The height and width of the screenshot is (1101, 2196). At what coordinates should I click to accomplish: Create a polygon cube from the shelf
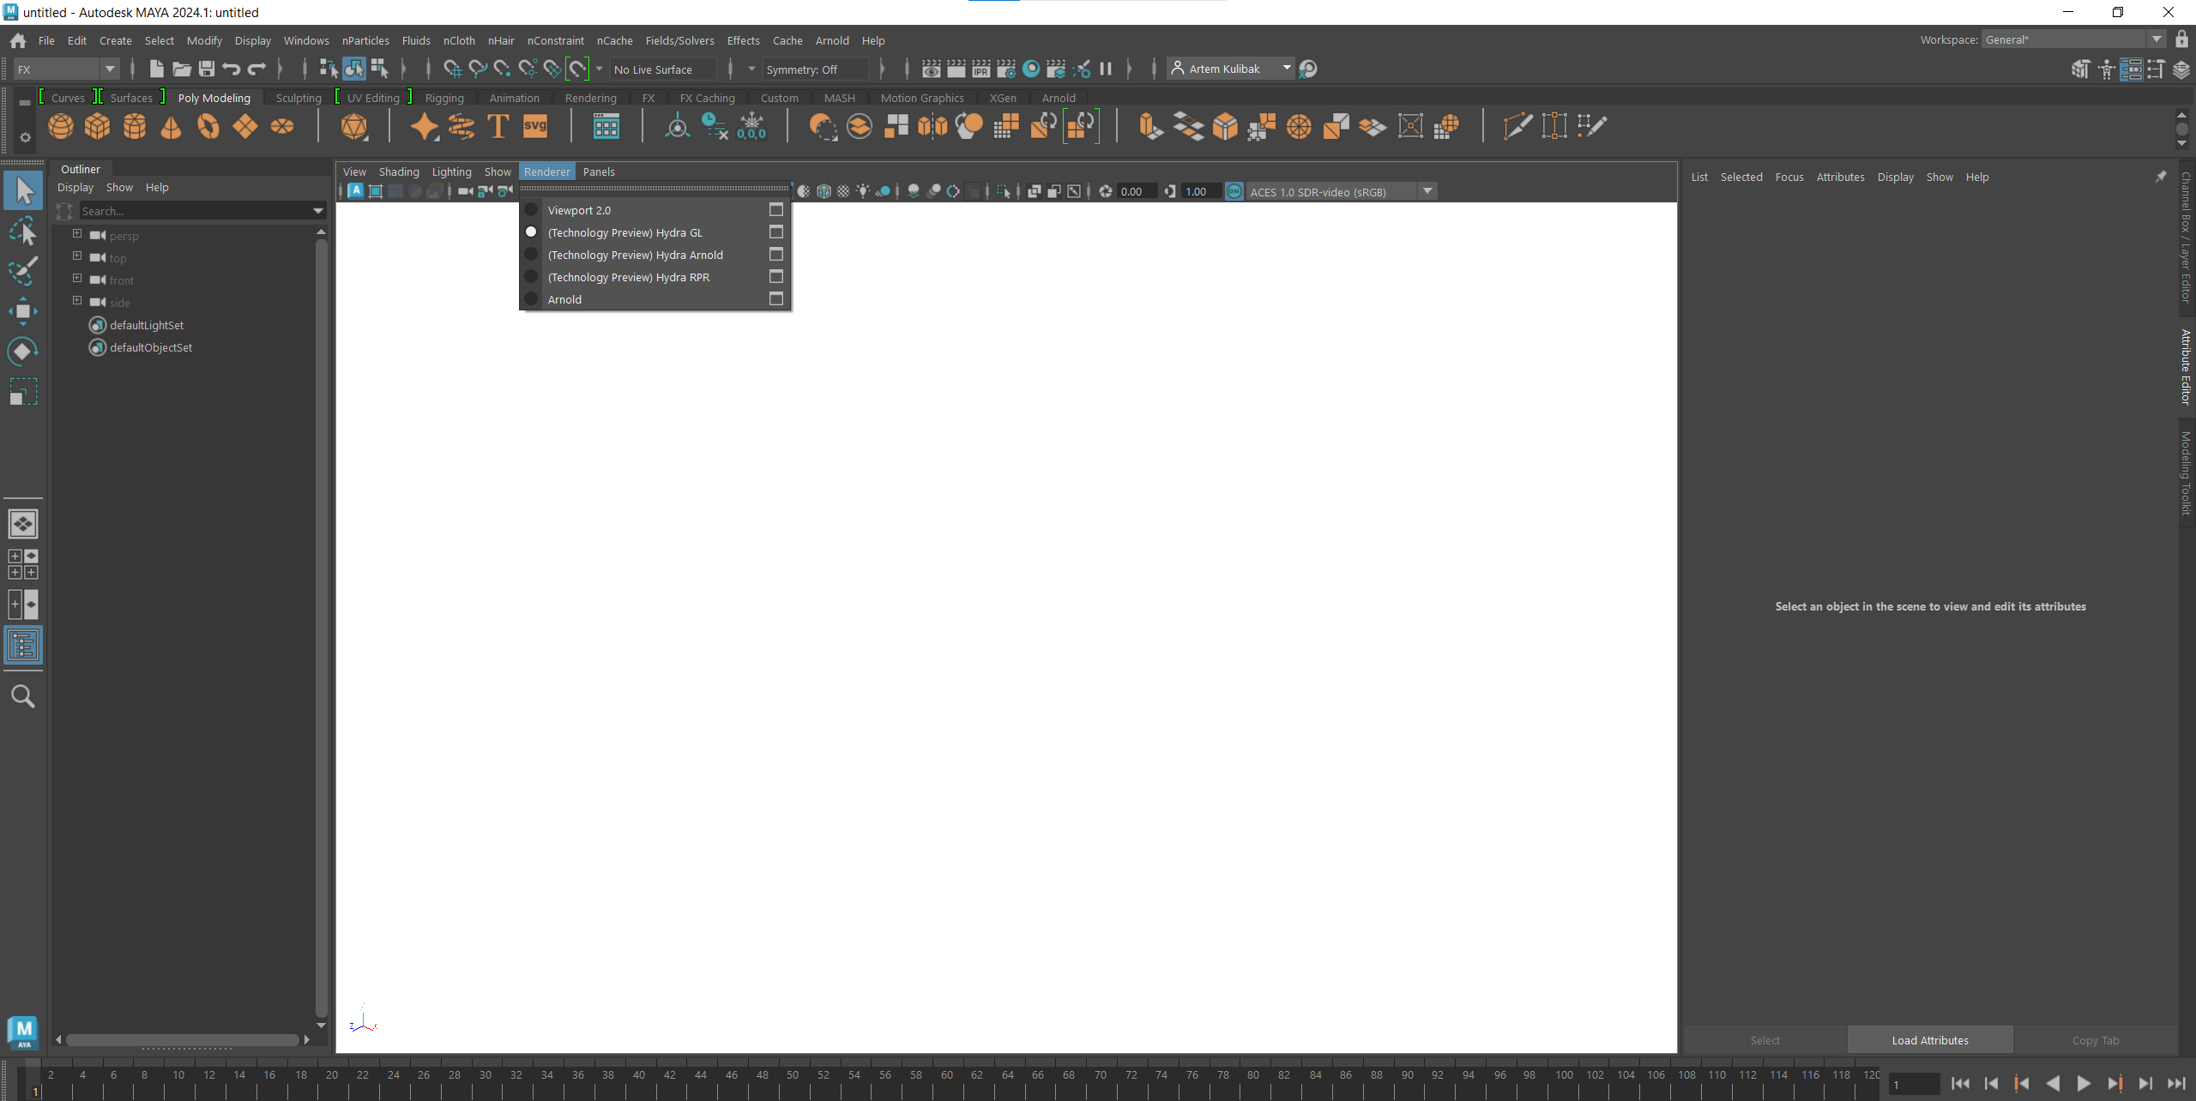[97, 126]
